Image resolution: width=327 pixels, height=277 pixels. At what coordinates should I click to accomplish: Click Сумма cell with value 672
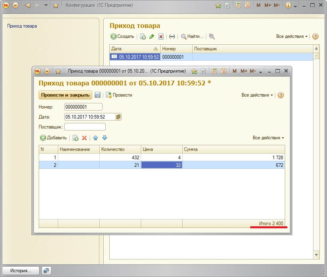pos(234,165)
